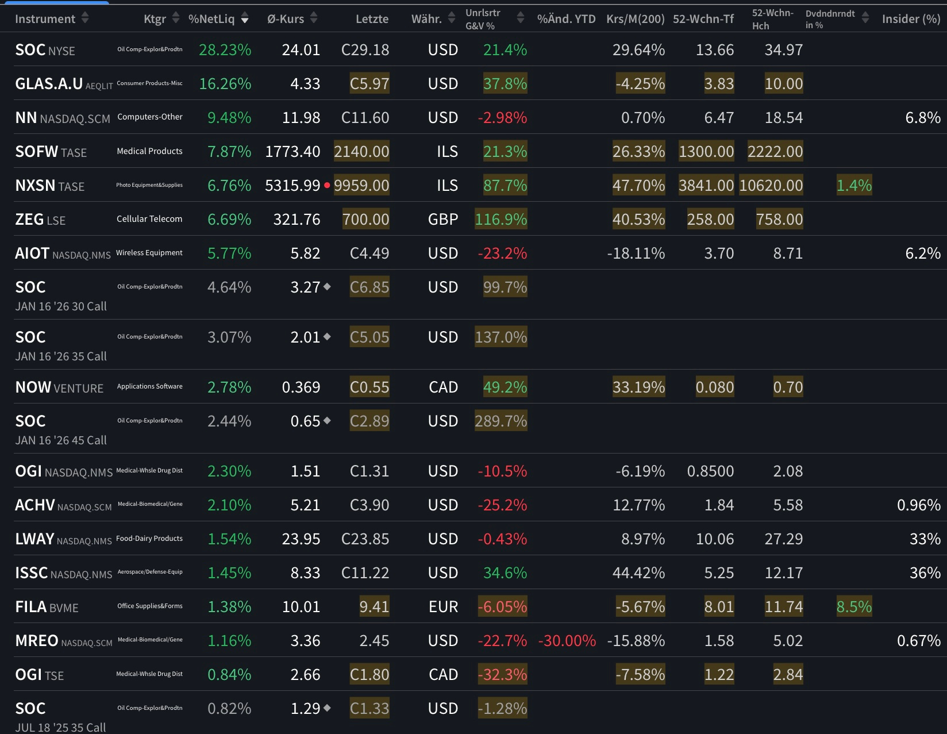Click the Computers-Other category cell

[x=150, y=117]
